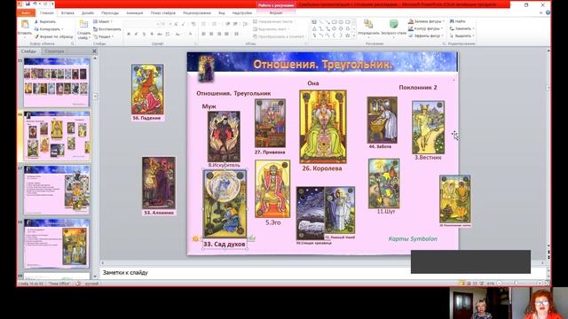Click the PowerPoint help question icon
This screenshot has height=319, width=568.
(x=548, y=12)
